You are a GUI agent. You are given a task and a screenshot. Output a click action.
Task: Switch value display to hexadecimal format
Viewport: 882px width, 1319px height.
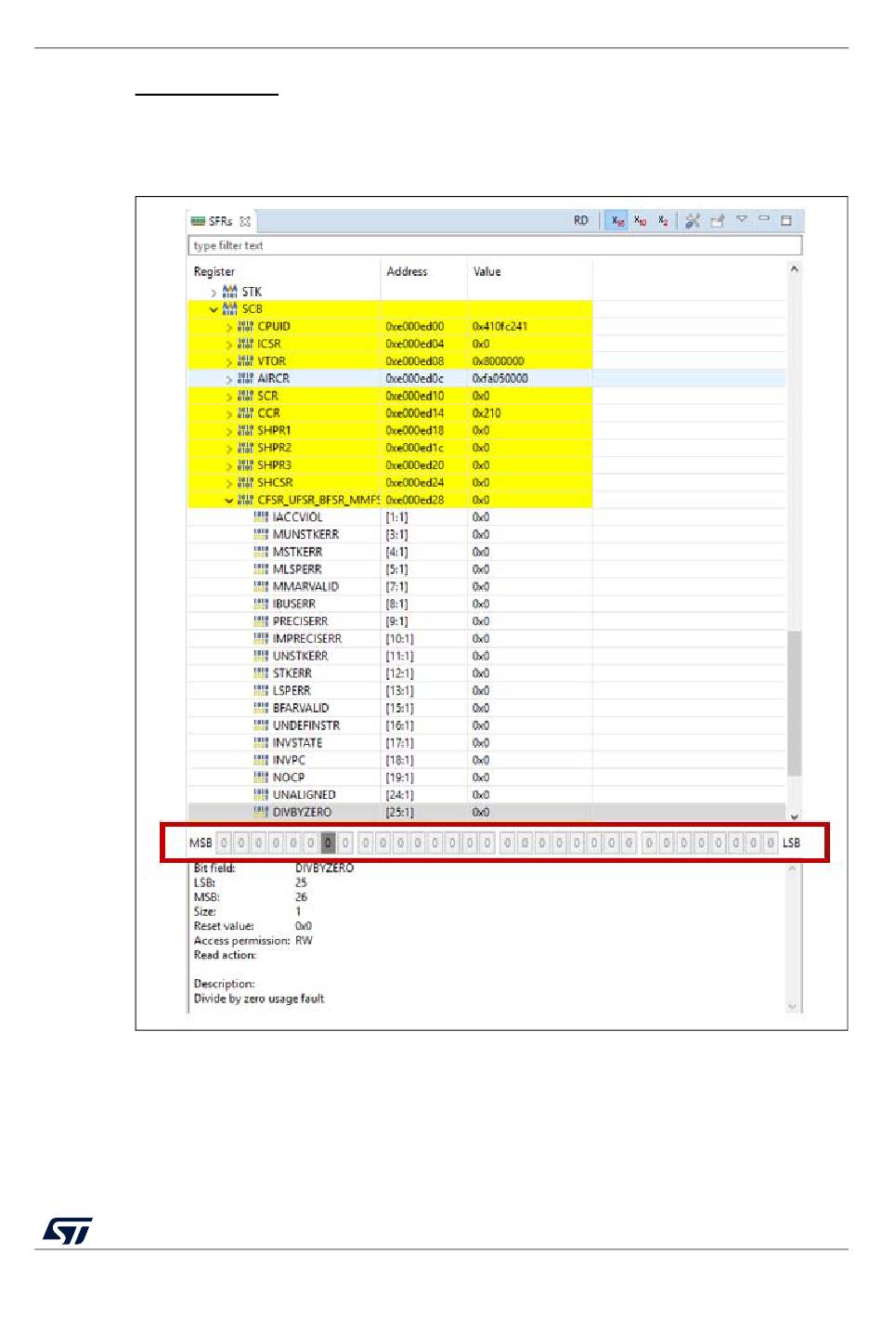(617, 221)
